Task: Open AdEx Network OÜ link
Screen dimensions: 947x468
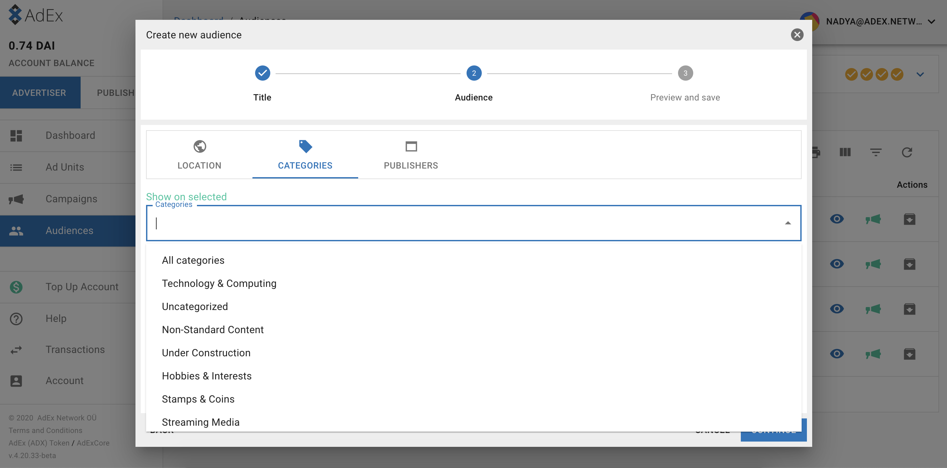Action: pyautogui.click(x=66, y=418)
